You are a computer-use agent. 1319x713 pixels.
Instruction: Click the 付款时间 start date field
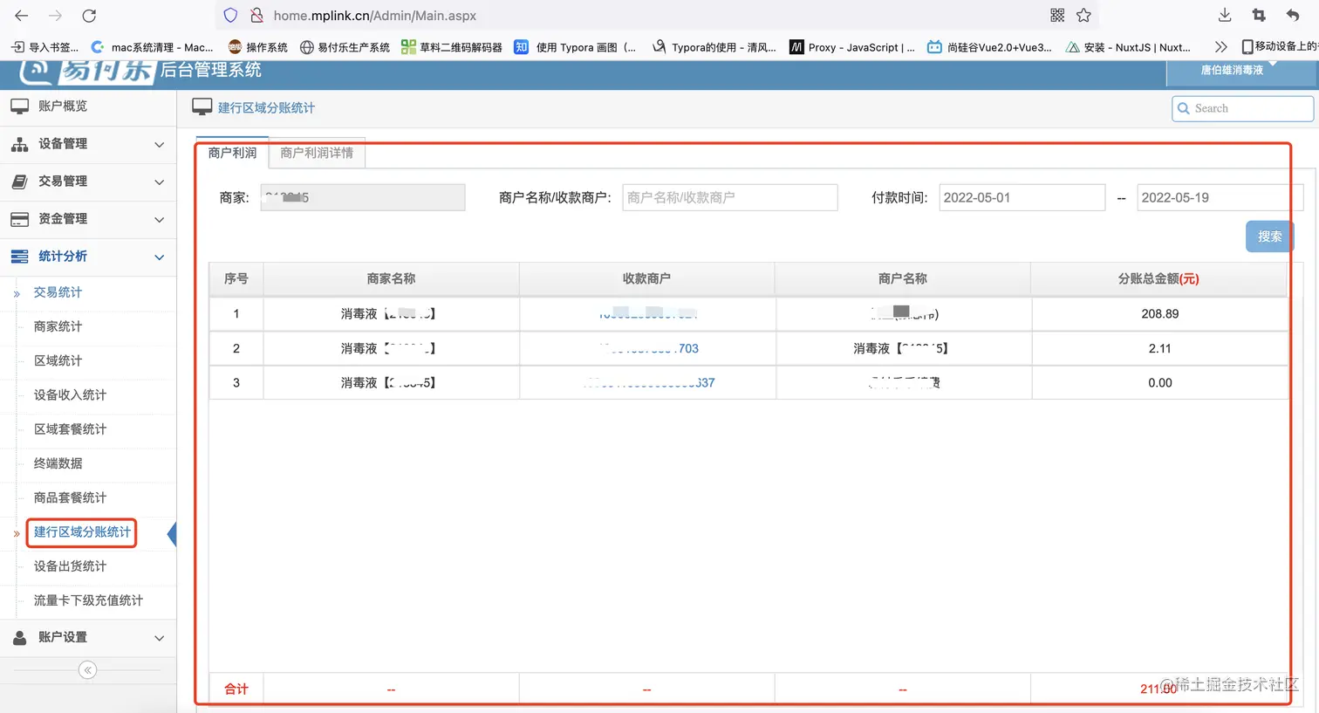pos(1022,197)
